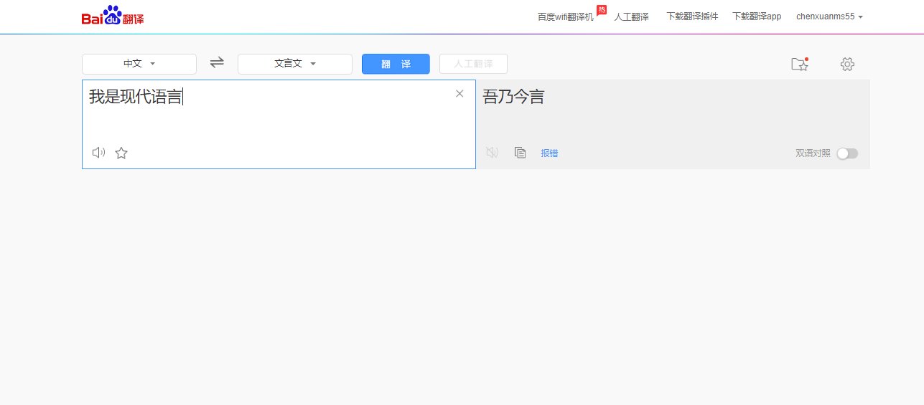Open the Baidu Translate logo homepage
924x405 pixels.
click(113, 16)
